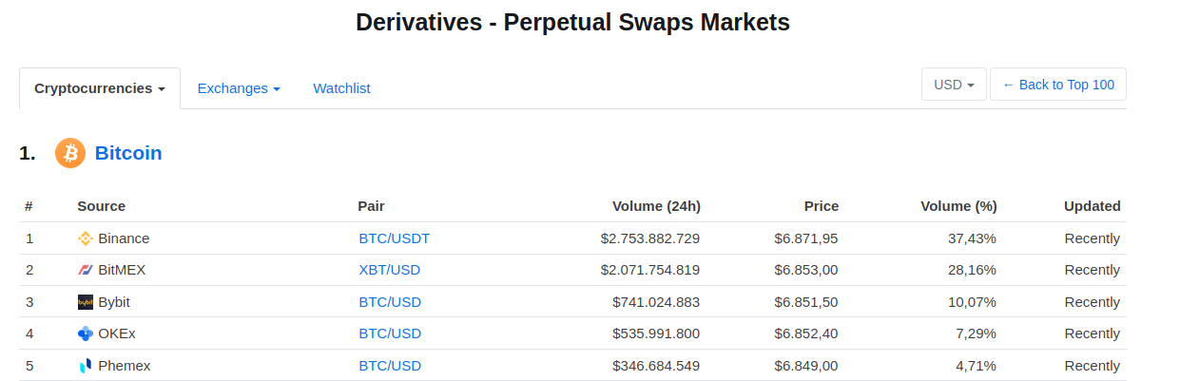Open BitMEX XBT/USD pair link
The image size is (1180, 381).
389,270
